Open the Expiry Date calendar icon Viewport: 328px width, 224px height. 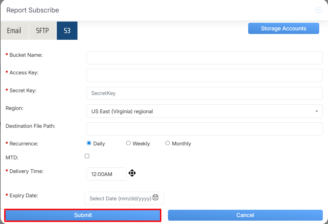coord(155,197)
